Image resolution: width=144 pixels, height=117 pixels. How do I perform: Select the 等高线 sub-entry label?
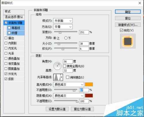16,28
